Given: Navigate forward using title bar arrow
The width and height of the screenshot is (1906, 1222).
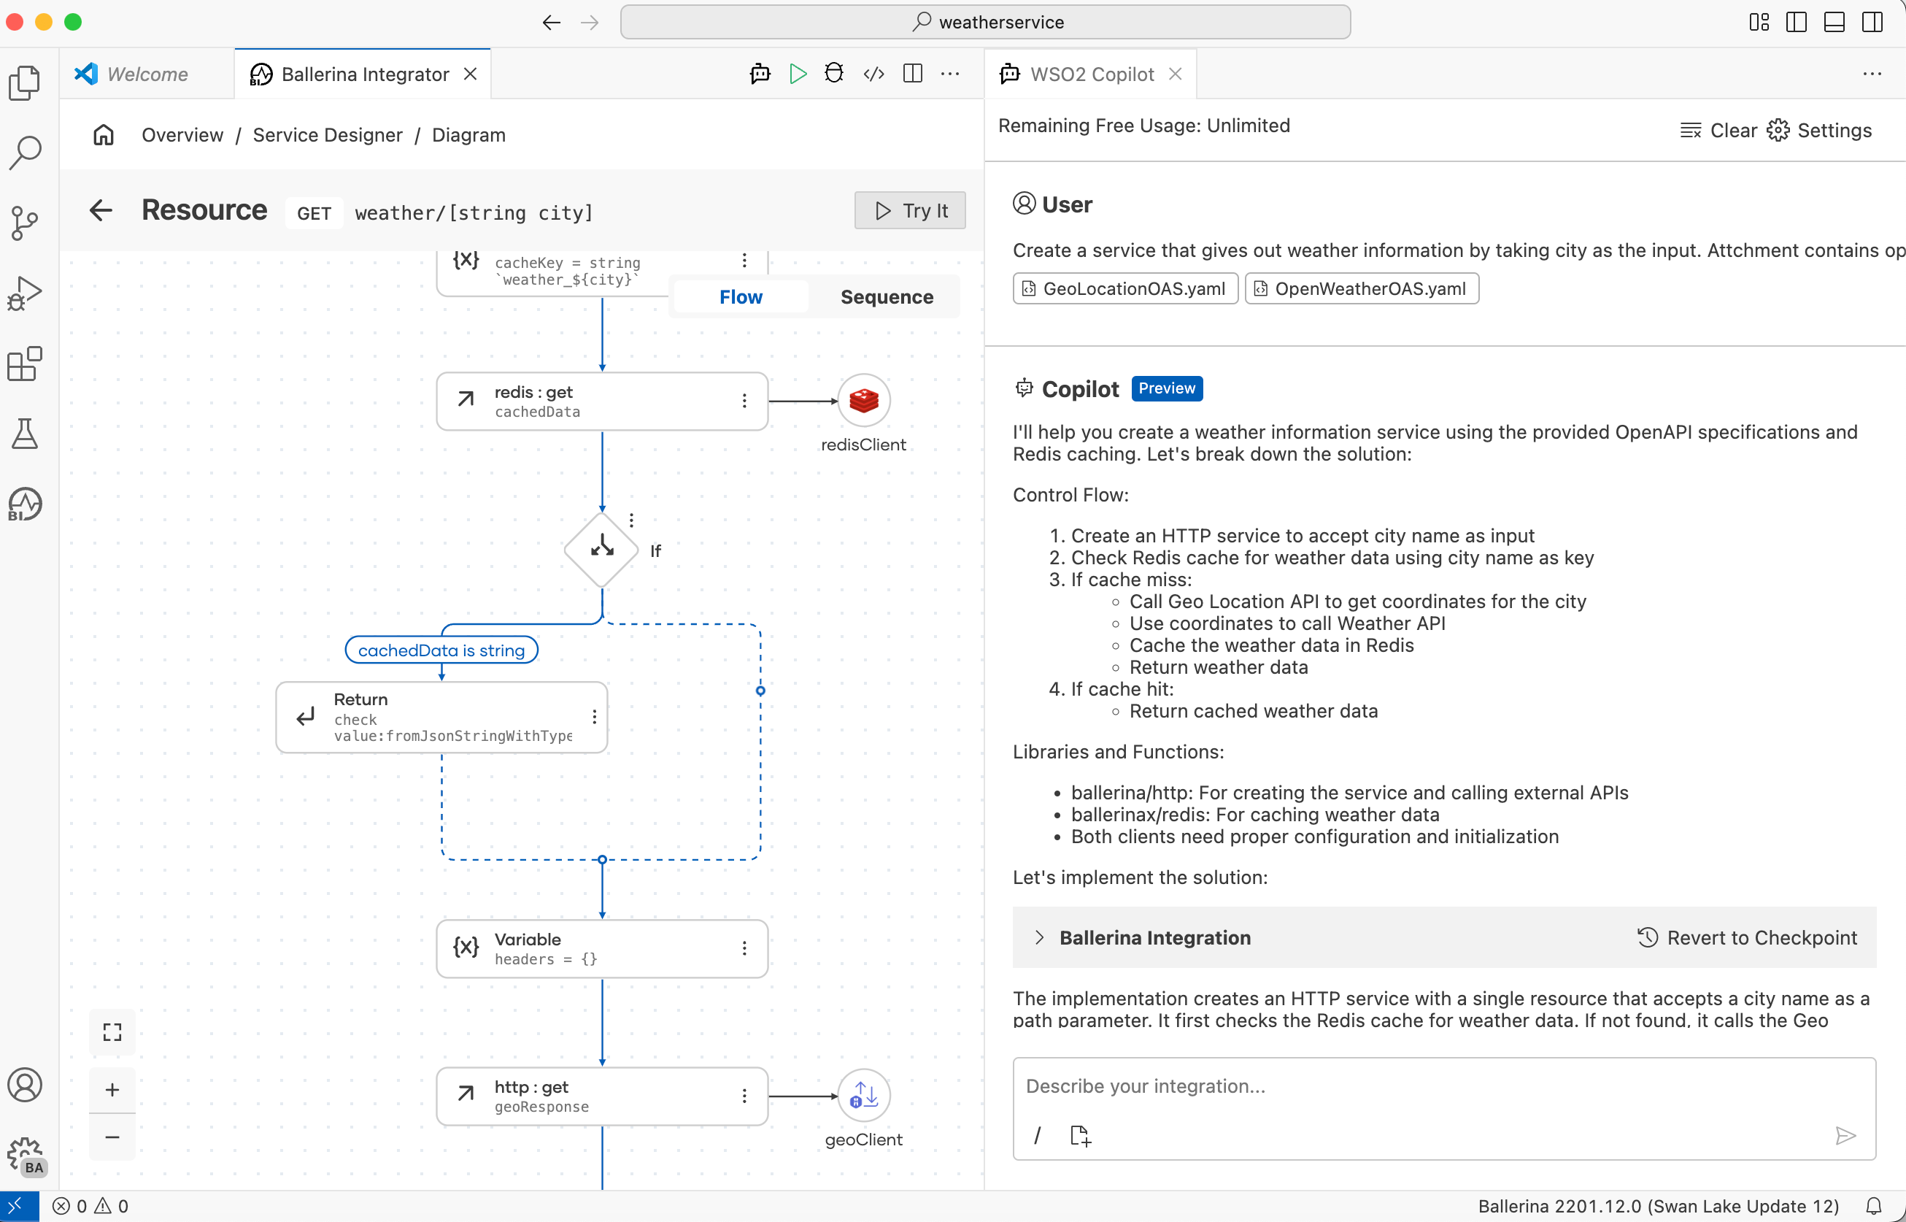Looking at the screenshot, I should (590, 22).
